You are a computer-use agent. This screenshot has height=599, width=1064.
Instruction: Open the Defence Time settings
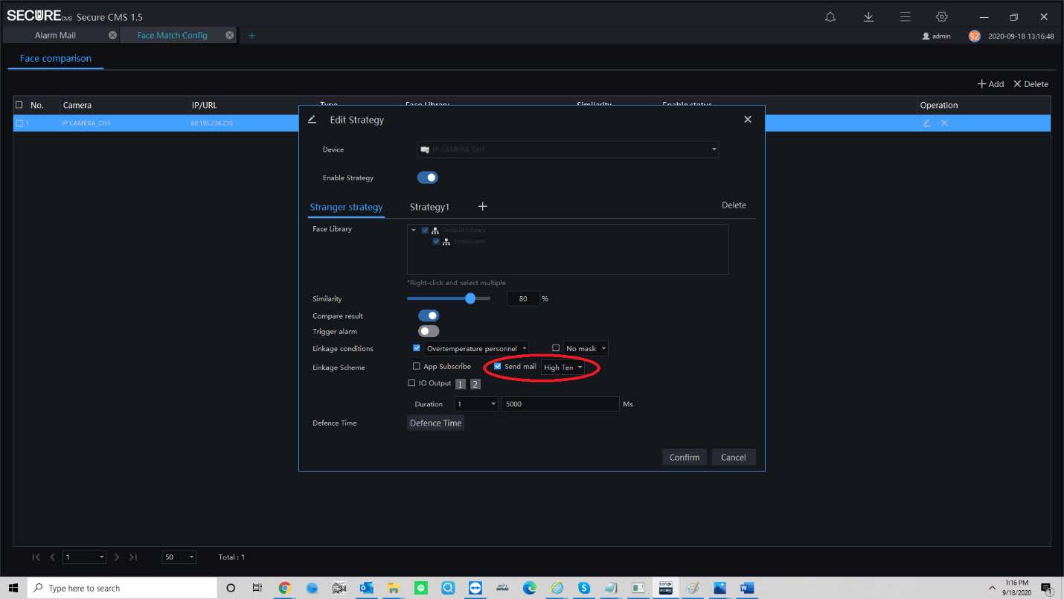tap(435, 423)
